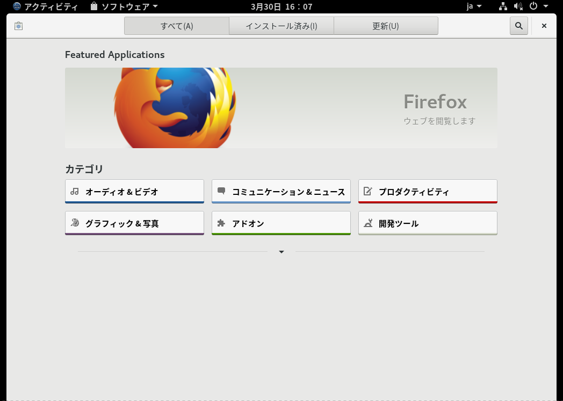563x401 pixels.
Task: Click the software bag icon in header
Action: click(x=19, y=26)
